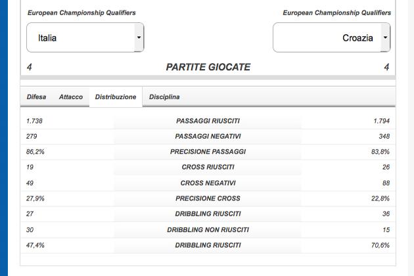Click Dribbling Riusciti label in the 47,4% row
The width and height of the screenshot is (414, 276).
pyautogui.click(x=208, y=245)
